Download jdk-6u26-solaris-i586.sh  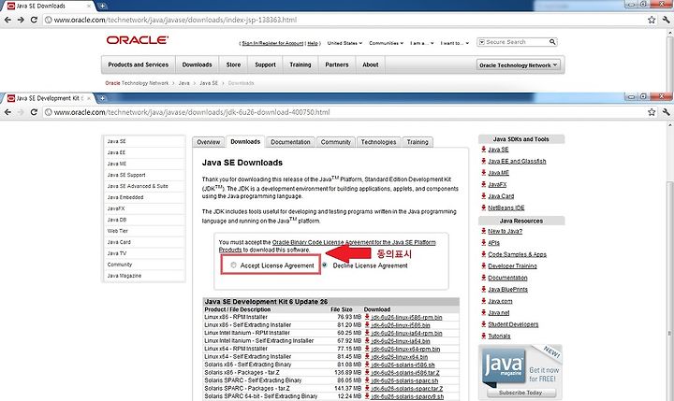point(403,365)
